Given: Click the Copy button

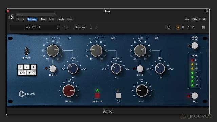Looking at the screenshot, I should click(x=43, y=19).
